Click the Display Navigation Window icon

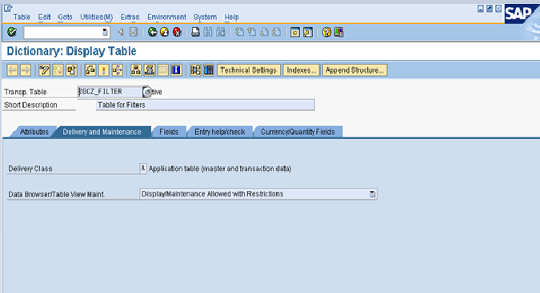click(150, 70)
